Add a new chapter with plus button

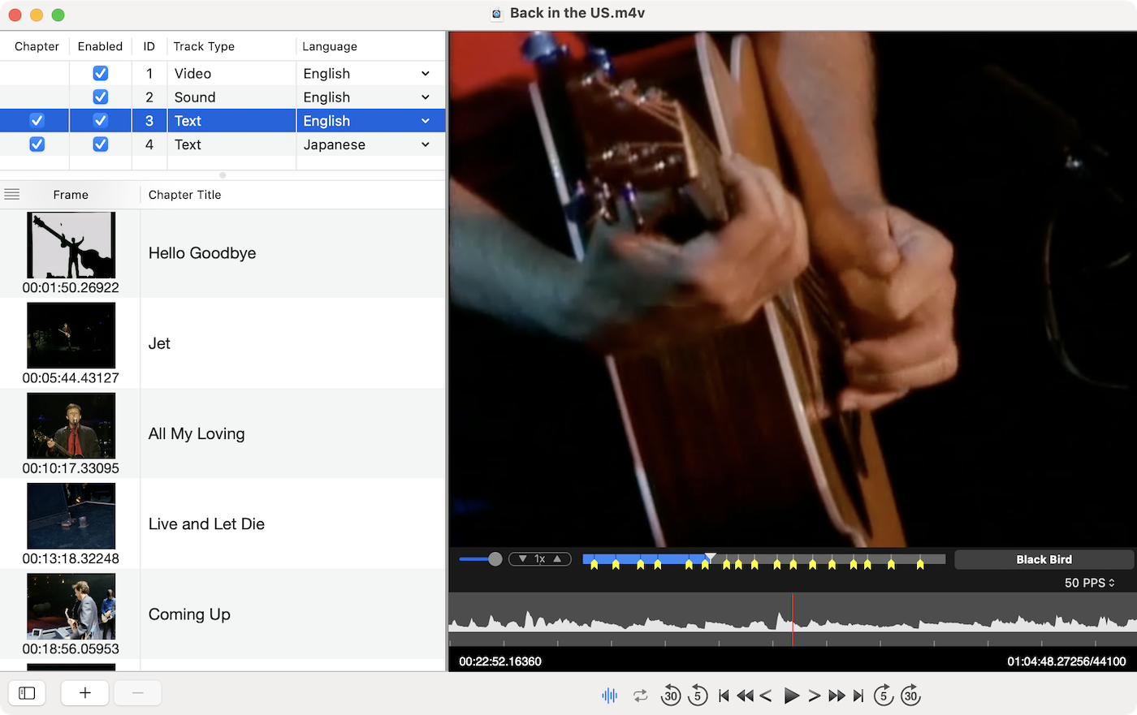pos(85,693)
